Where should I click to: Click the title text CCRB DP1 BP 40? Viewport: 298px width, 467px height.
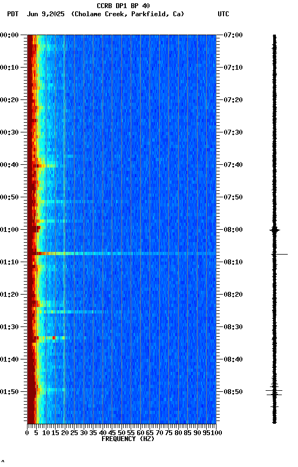[123, 5]
